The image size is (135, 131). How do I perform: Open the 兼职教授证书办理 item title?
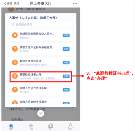(30, 75)
